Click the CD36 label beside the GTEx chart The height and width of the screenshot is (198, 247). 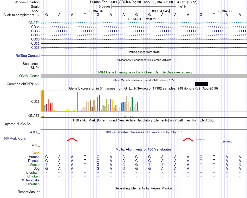point(35,101)
